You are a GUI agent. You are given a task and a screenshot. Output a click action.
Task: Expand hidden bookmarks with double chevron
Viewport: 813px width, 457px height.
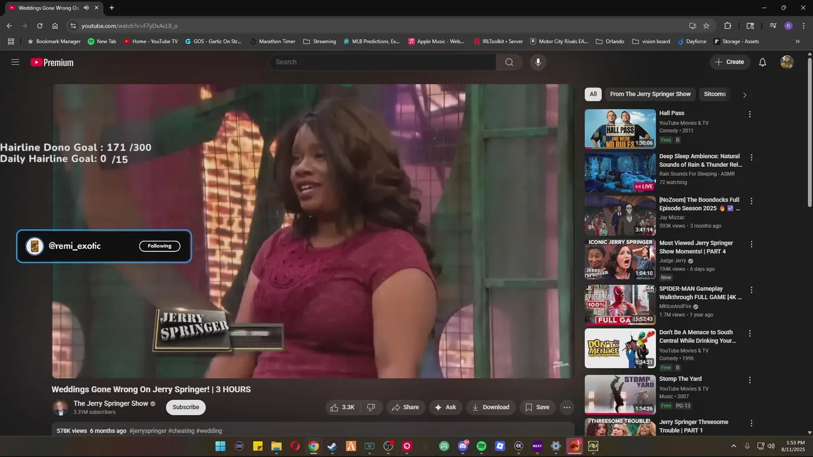point(798,41)
